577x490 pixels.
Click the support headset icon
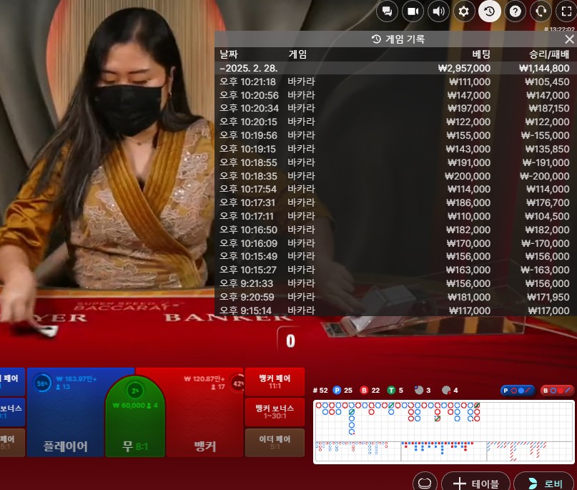point(541,11)
